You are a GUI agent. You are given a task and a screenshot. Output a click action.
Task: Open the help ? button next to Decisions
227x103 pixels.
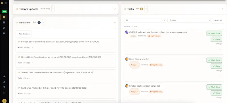click(44, 23)
